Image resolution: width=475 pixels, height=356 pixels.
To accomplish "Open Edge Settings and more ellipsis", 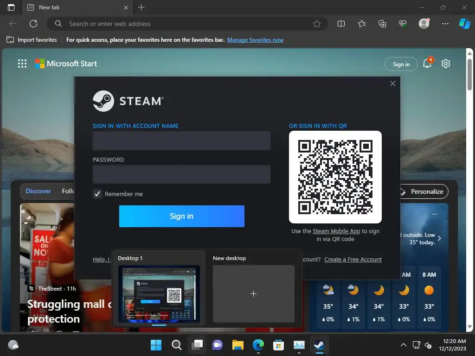I will click(445, 24).
